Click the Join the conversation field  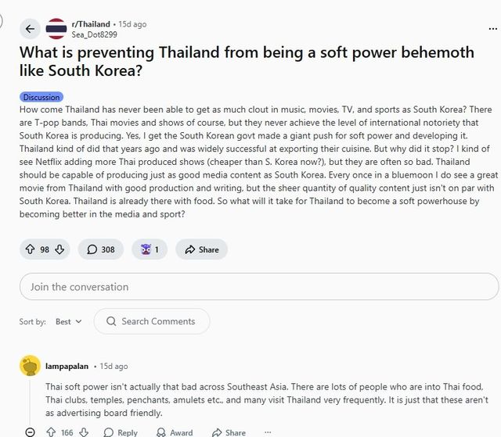click(x=258, y=287)
